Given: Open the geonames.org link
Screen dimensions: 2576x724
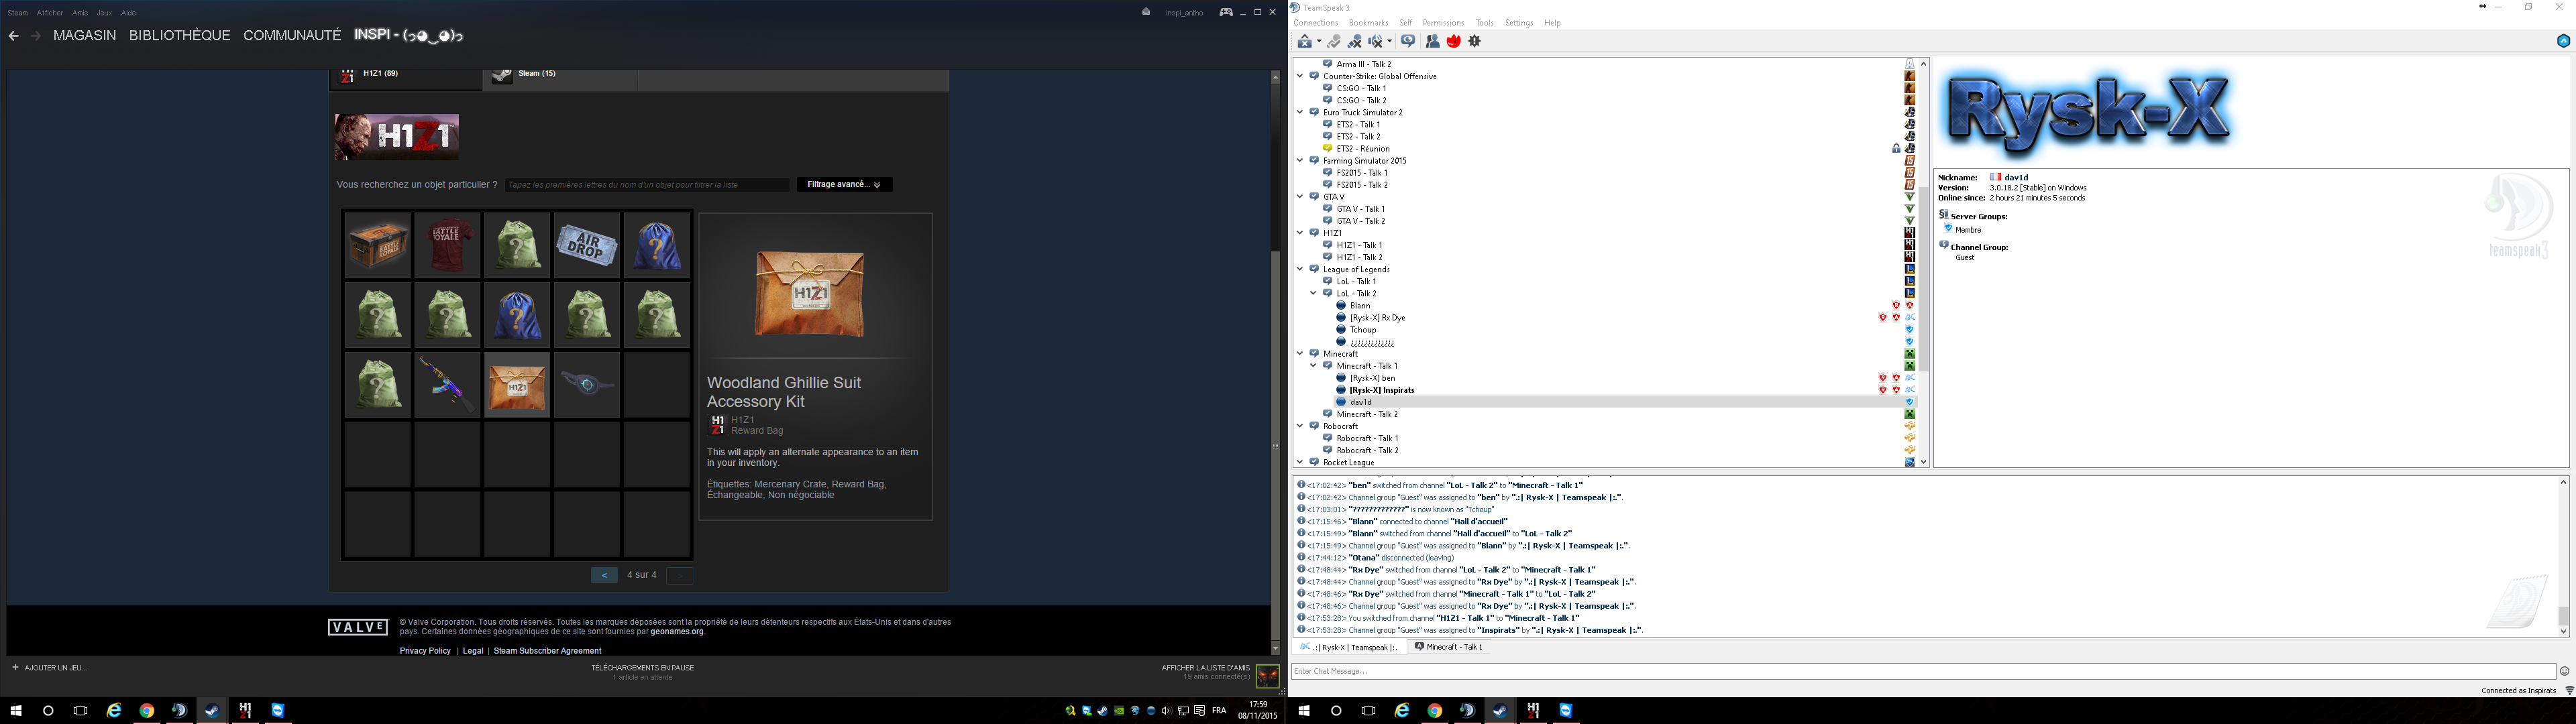Looking at the screenshot, I should click(x=677, y=631).
